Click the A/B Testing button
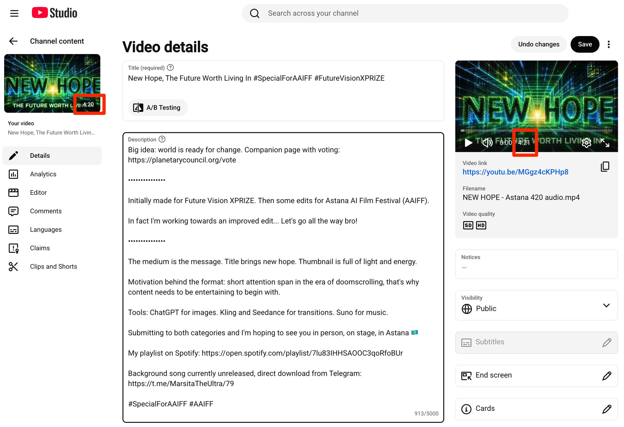The image size is (624, 427). [x=158, y=107]
